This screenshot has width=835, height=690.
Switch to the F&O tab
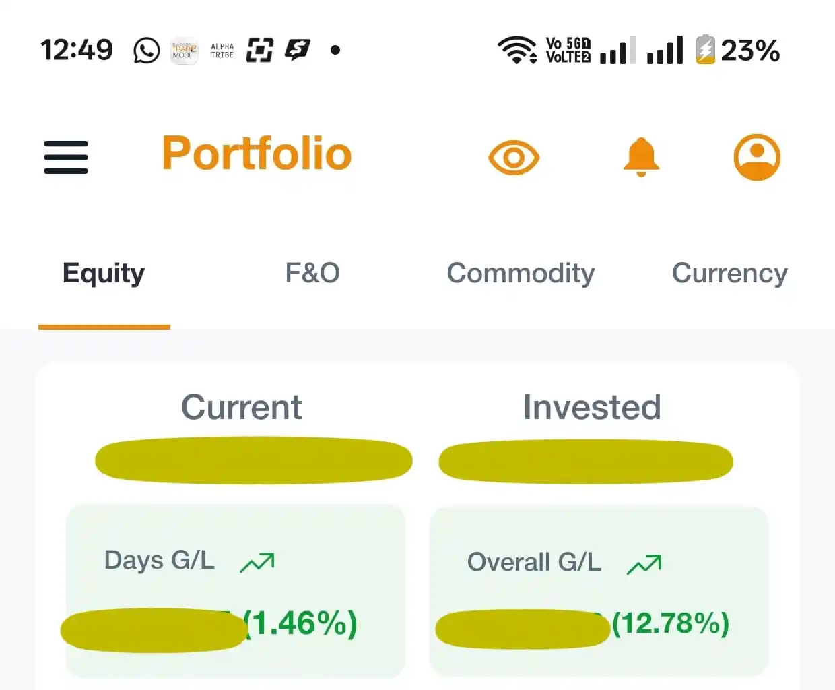point(312,274)
